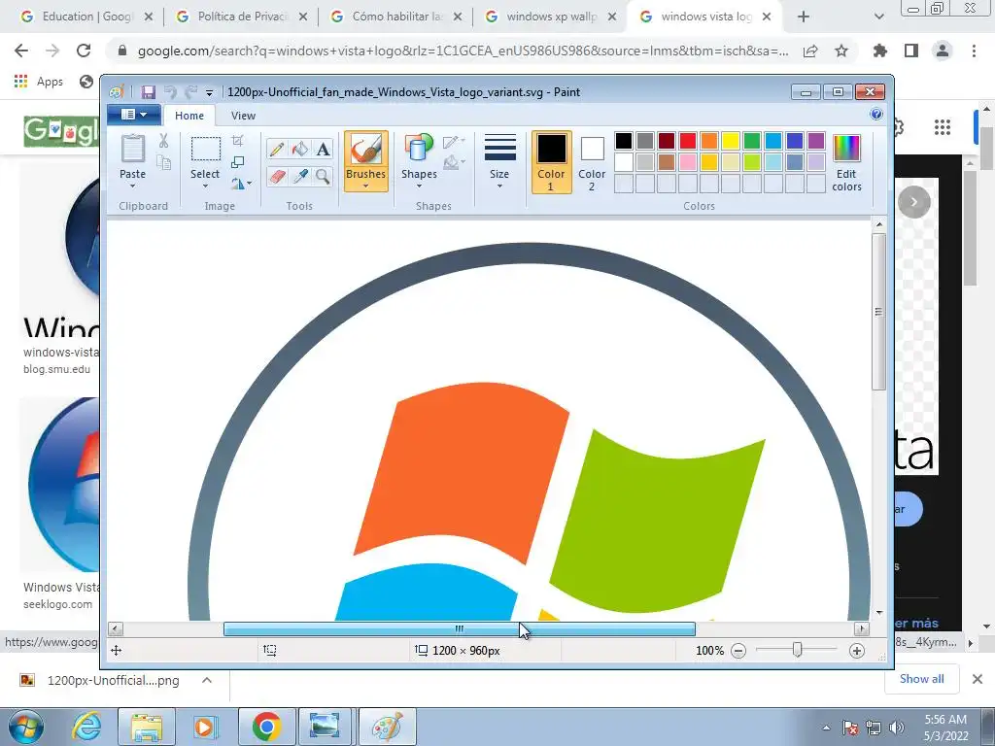Open the Google apps grid icon
Image resolution: width=995 pixels, height=746 pixels.
[x=943, y=127]
